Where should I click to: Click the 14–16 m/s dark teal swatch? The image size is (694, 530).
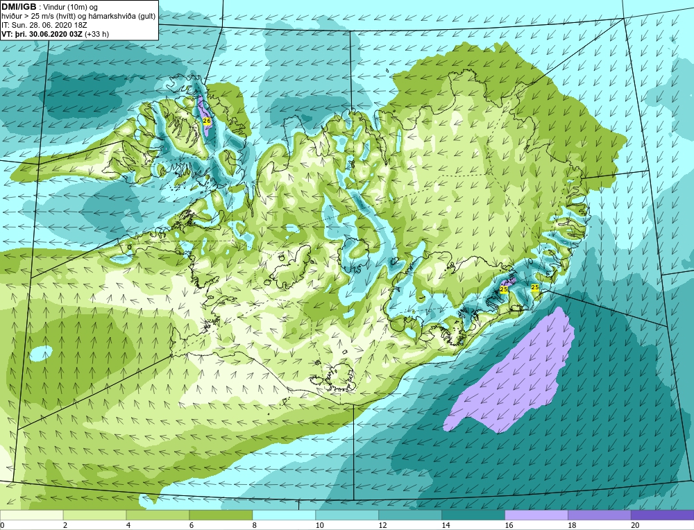[x=473, y=515]
